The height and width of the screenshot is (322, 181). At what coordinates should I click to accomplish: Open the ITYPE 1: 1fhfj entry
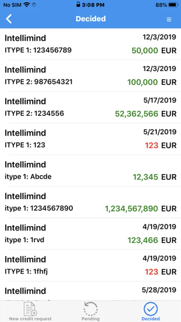coord(90,265)
